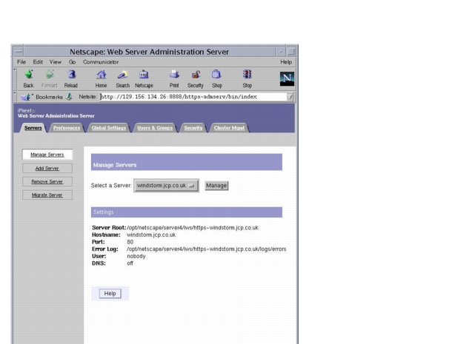Click the Help button at bottom

110,294
